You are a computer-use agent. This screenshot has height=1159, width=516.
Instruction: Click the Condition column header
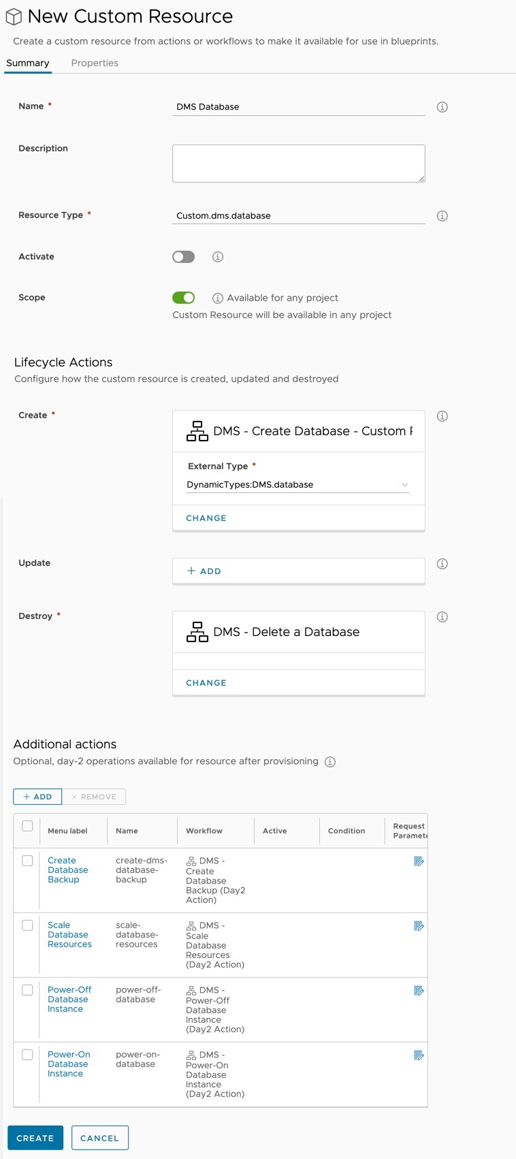pos(346,831)
